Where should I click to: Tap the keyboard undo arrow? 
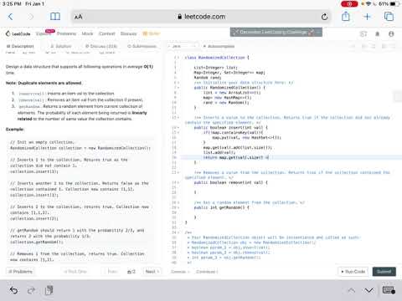point(13,290)
